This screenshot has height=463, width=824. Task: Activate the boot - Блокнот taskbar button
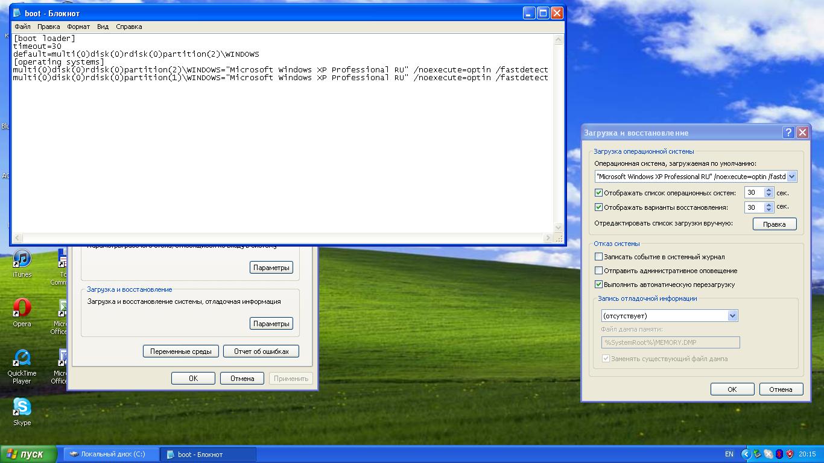coord(208,454)
